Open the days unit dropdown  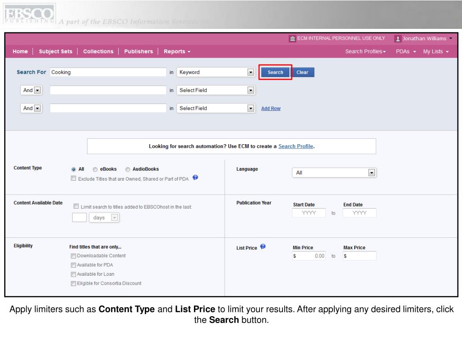pos(104,218)
